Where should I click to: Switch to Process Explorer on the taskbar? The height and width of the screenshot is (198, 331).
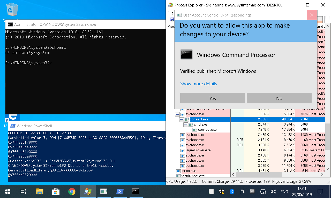[x=88, y=191]
